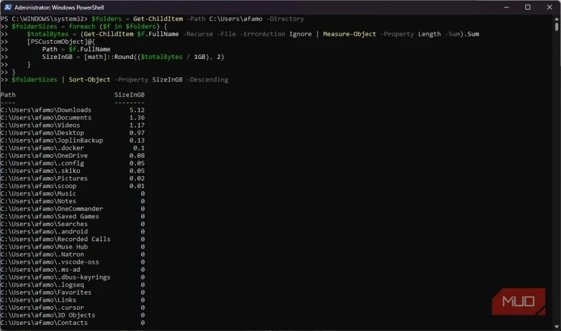Click the C:\Users\afamo\Documents path row
The width and height of the screenshot is (561, 331).
(46, 117)
